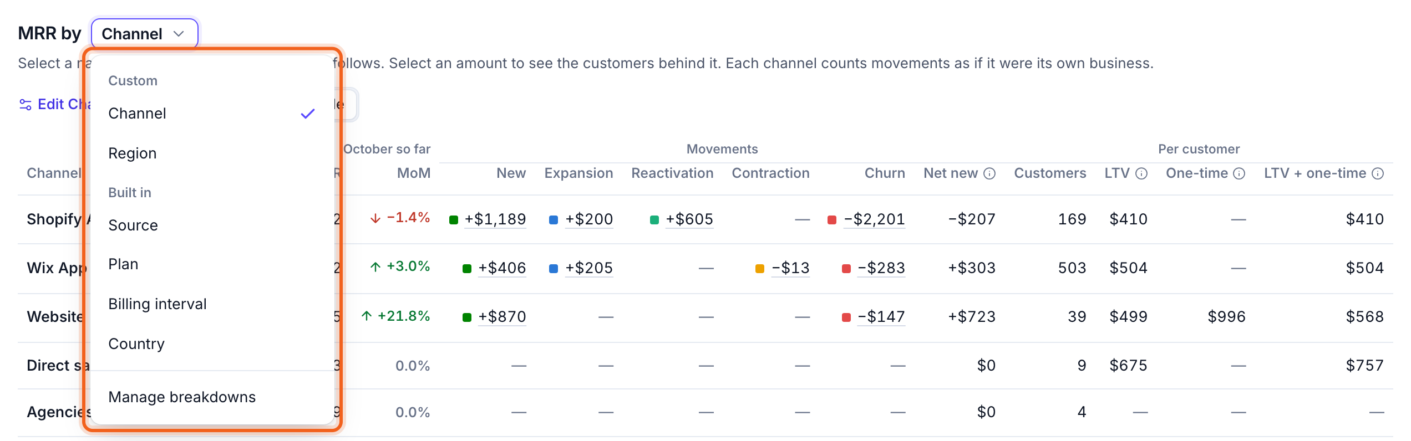
Task: Open Website churn amount −$147
Action: point(881,317)
